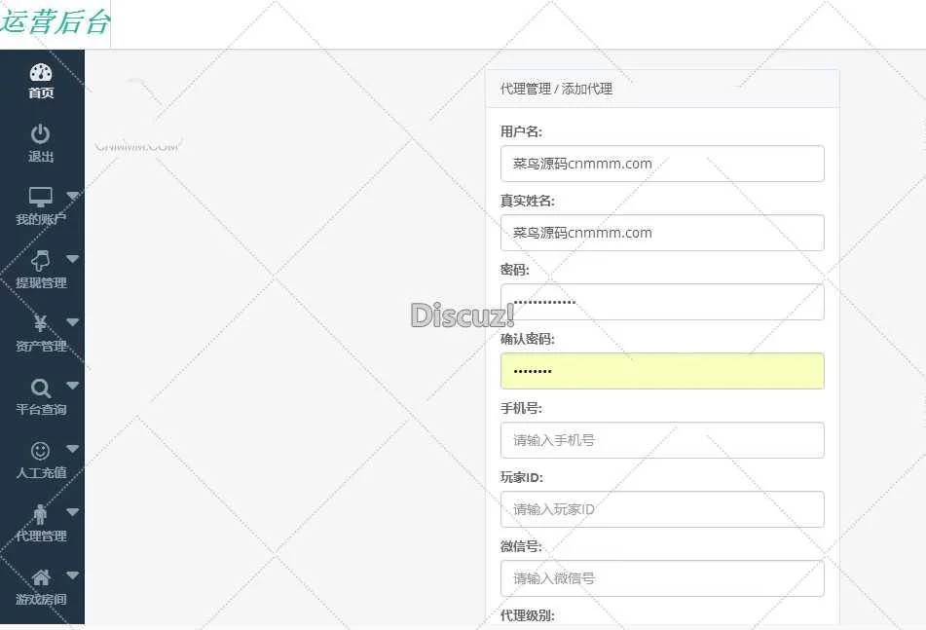This screenshot has width=926, height=630.
Task: Click the power icon to 退出
Action: [41, 134]
